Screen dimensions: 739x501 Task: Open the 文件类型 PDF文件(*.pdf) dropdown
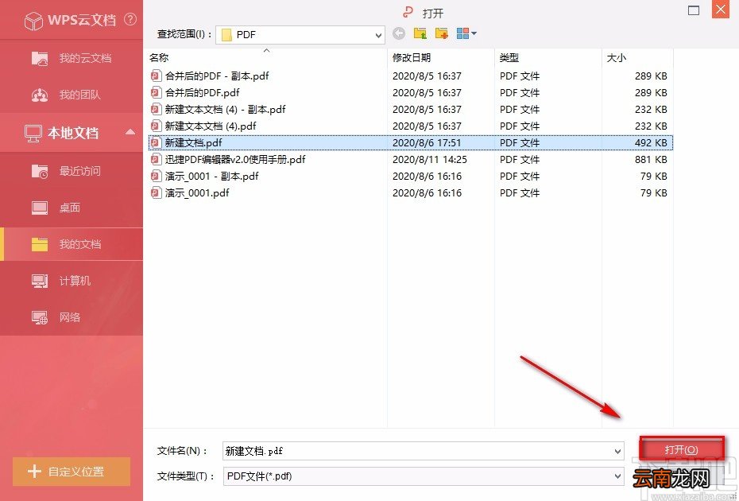click(424, 476)
